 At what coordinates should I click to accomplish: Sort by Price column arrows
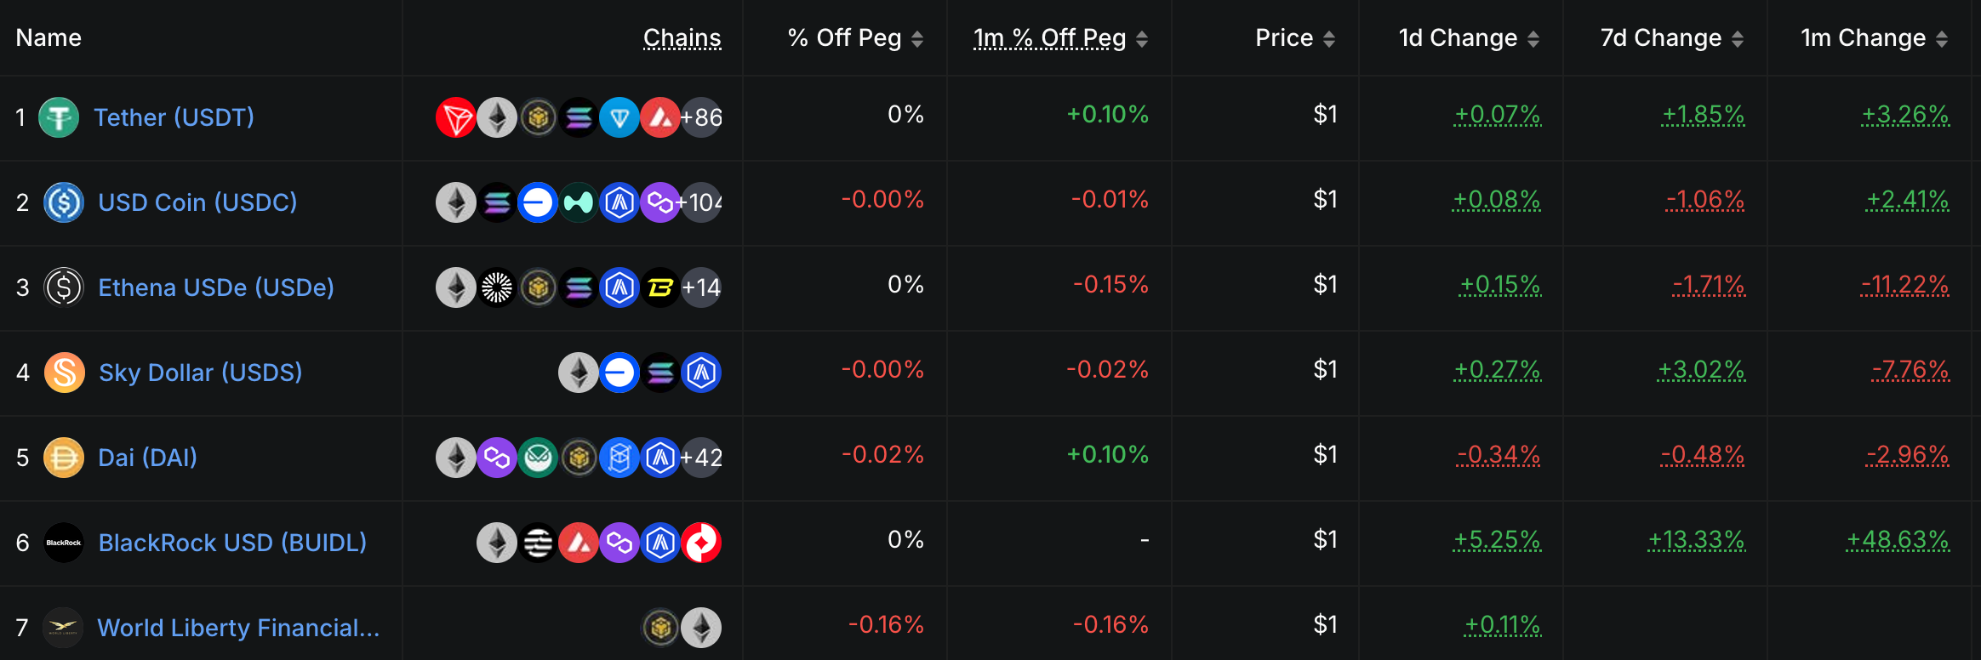pyautogui.click(x=1329, y=39)
